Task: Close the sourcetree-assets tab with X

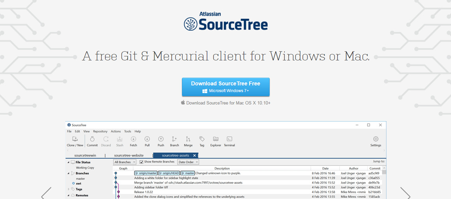Action: click(195, 155)
